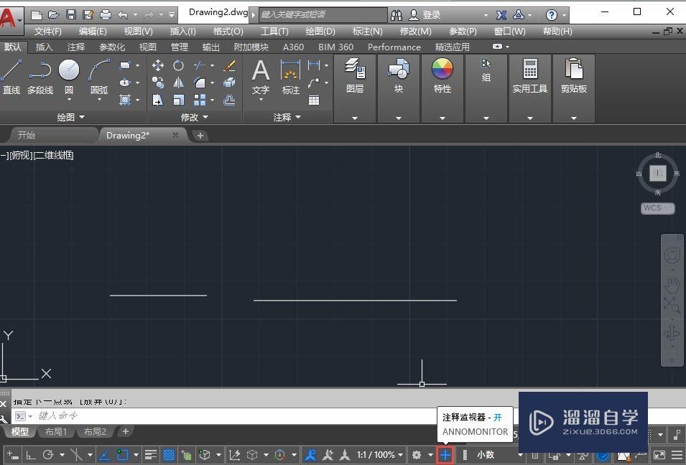686x465 pixels.
Task: Click the Explode tool icon
Action: tap(229, 83)
